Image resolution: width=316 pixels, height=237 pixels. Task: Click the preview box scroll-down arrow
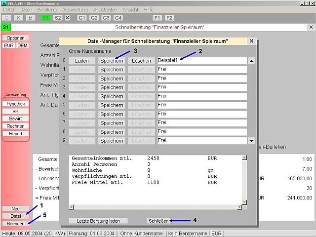point(244,202)
